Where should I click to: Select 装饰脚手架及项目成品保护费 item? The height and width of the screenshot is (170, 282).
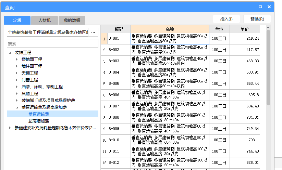point(48,100)
